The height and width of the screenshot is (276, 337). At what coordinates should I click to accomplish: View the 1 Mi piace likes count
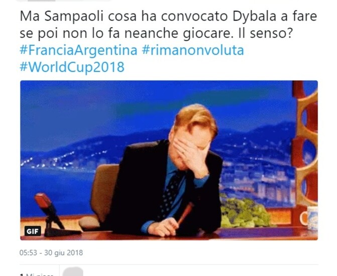pos(37,274)
